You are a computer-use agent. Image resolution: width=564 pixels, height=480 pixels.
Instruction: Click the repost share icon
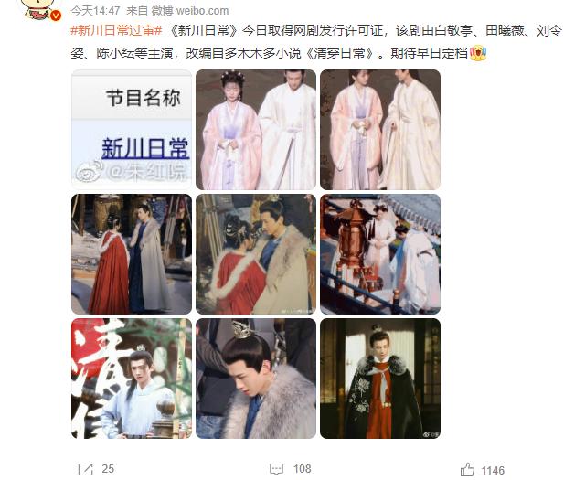86,470
